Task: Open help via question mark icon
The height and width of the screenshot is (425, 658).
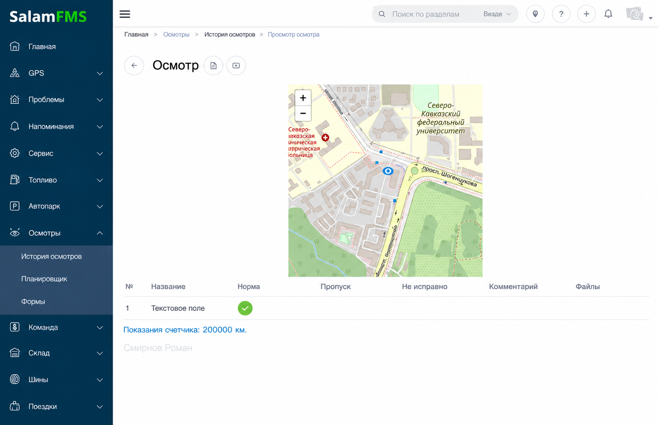Action: pyautogui.click(x=561, y=14)
